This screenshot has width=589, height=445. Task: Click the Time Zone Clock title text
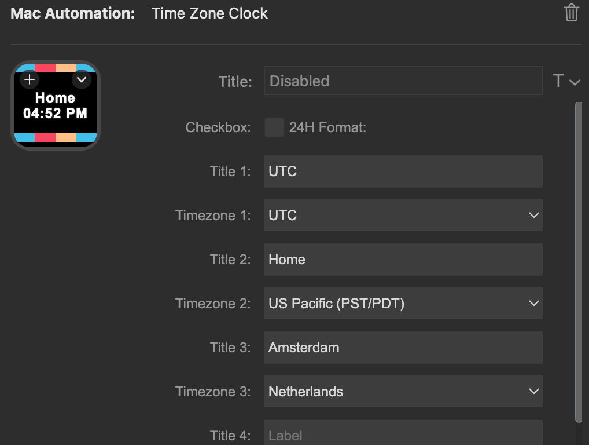[x=209, y=13]
